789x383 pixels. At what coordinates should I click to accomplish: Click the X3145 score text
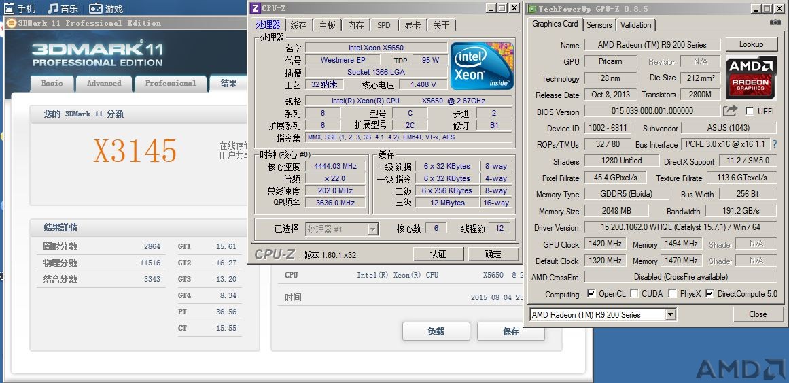click(135, 150)
